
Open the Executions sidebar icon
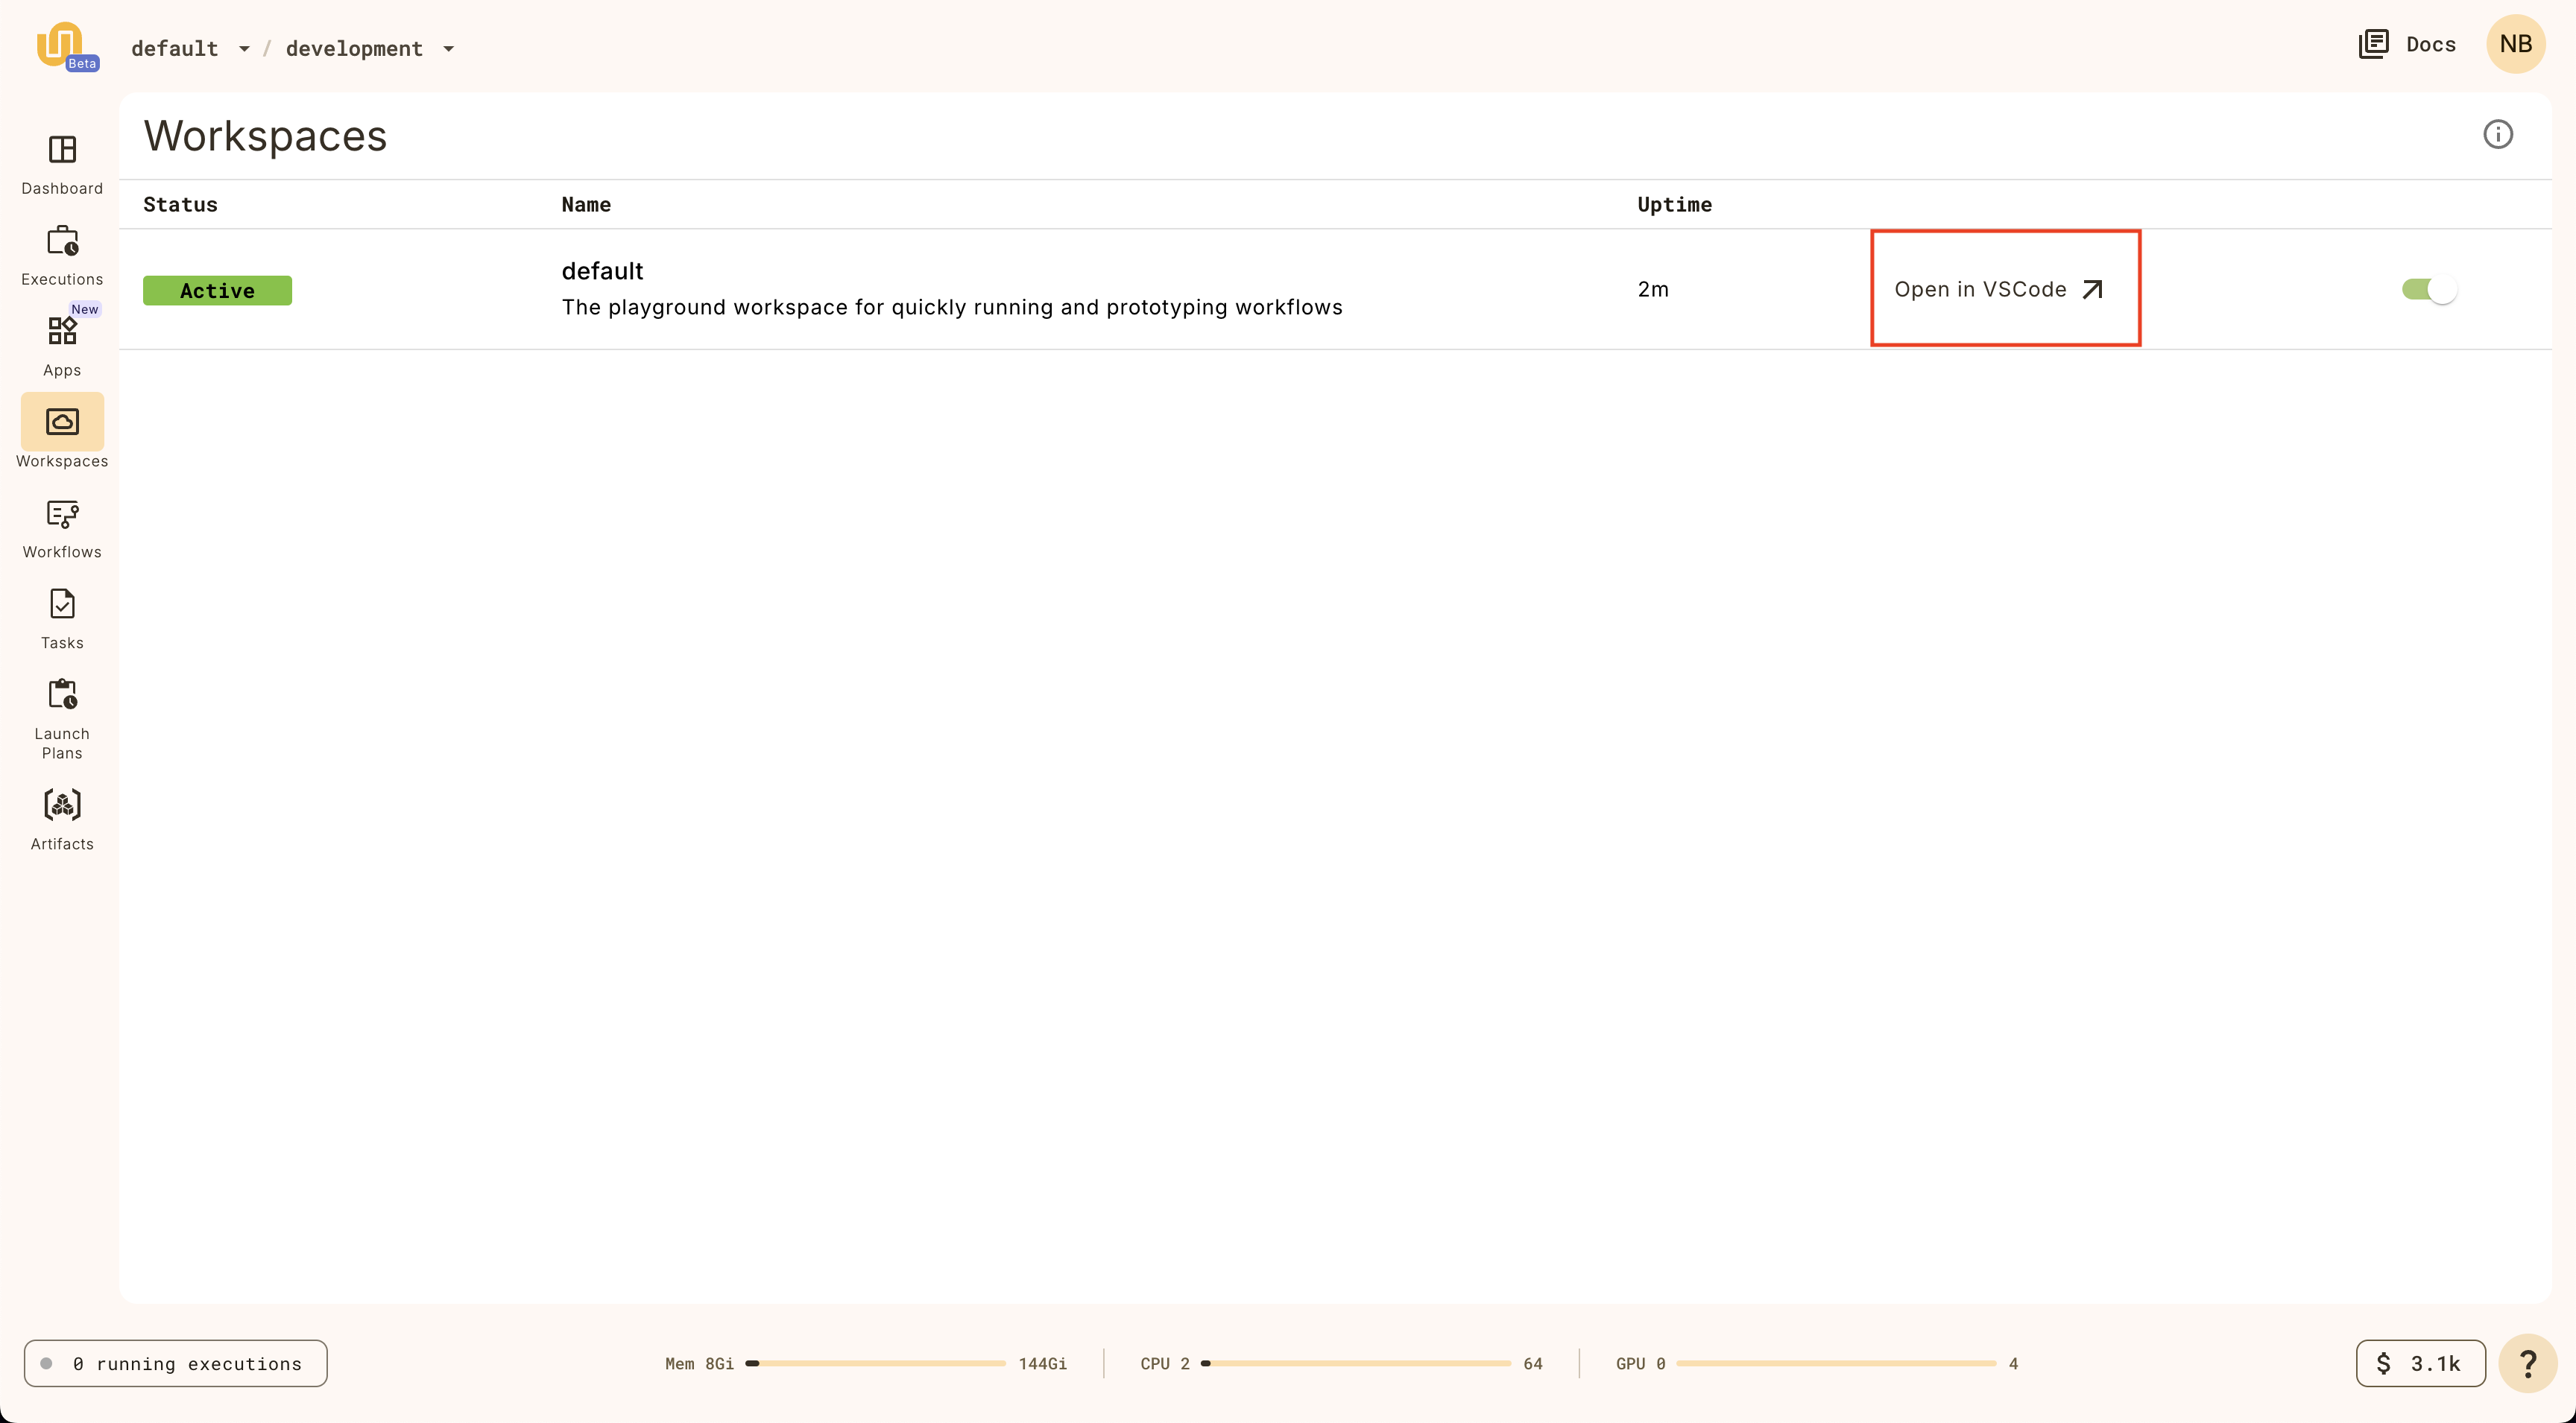tap(62, 241)
